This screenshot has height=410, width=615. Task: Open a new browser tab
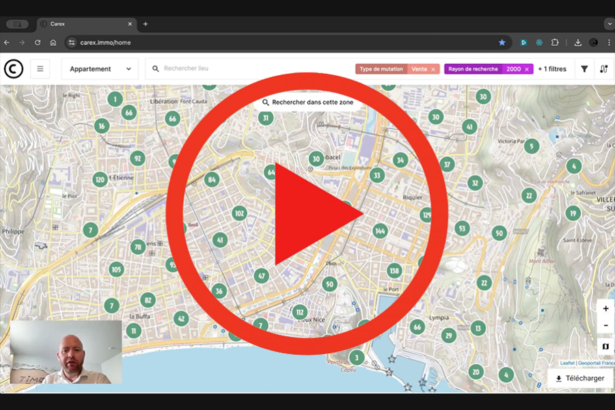coord(146,24)
